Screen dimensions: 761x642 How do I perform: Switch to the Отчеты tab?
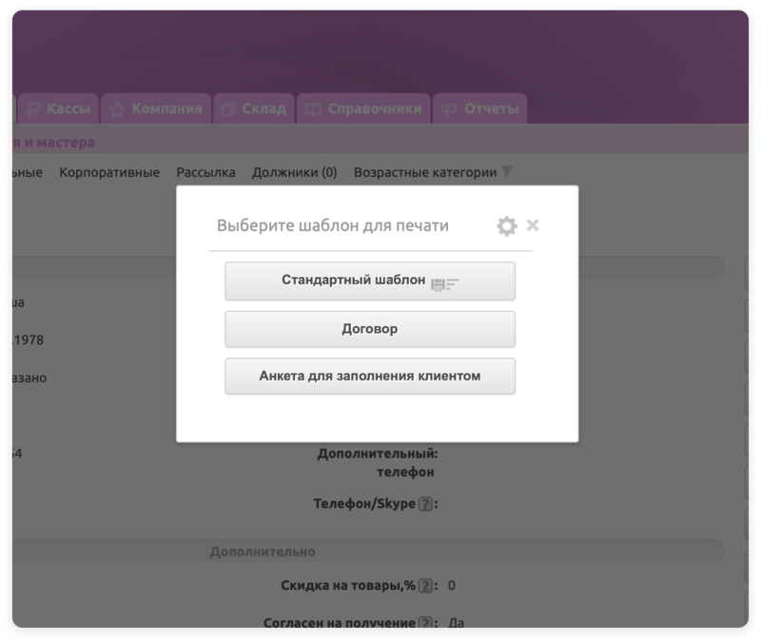pyautogui.click(x=480, y=108)
